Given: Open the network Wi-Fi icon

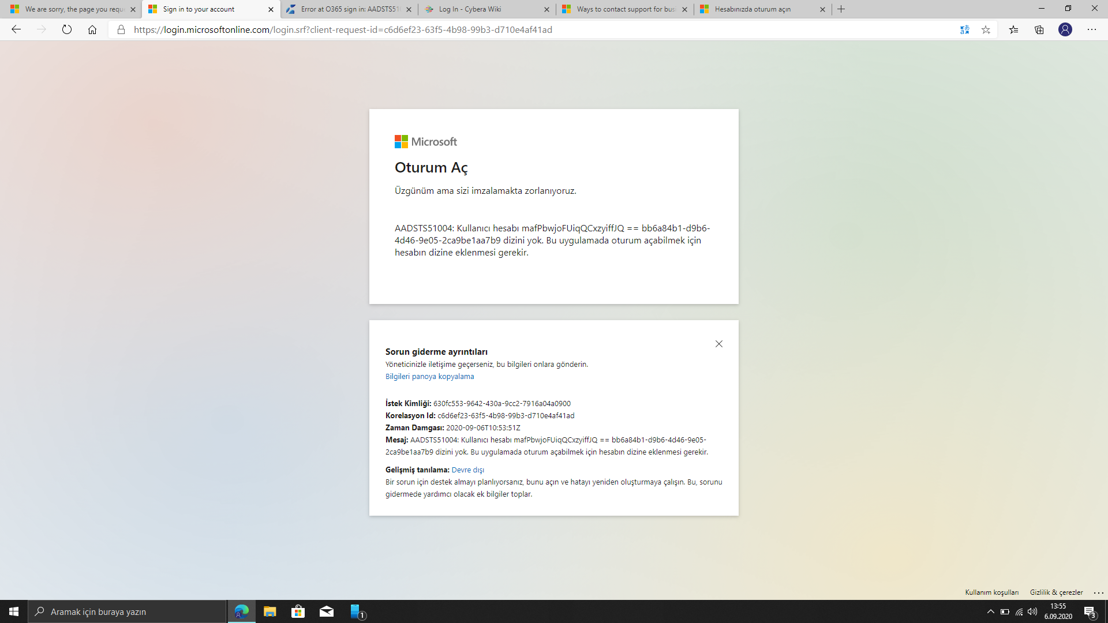Looking at the screenshot, I should (1019, 611).
